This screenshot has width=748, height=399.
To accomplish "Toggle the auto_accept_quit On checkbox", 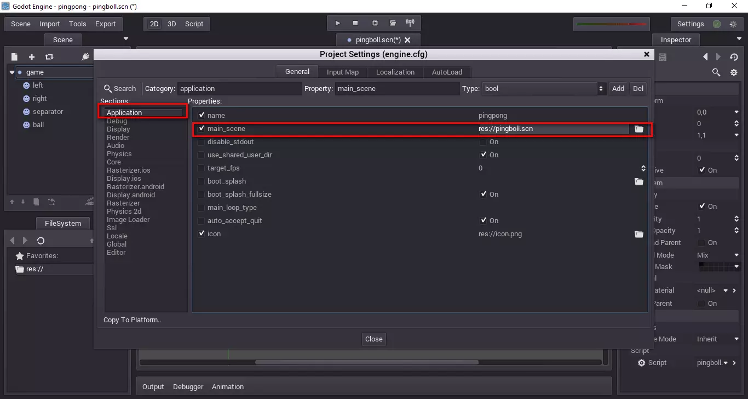I will click(x=484, y=221).
